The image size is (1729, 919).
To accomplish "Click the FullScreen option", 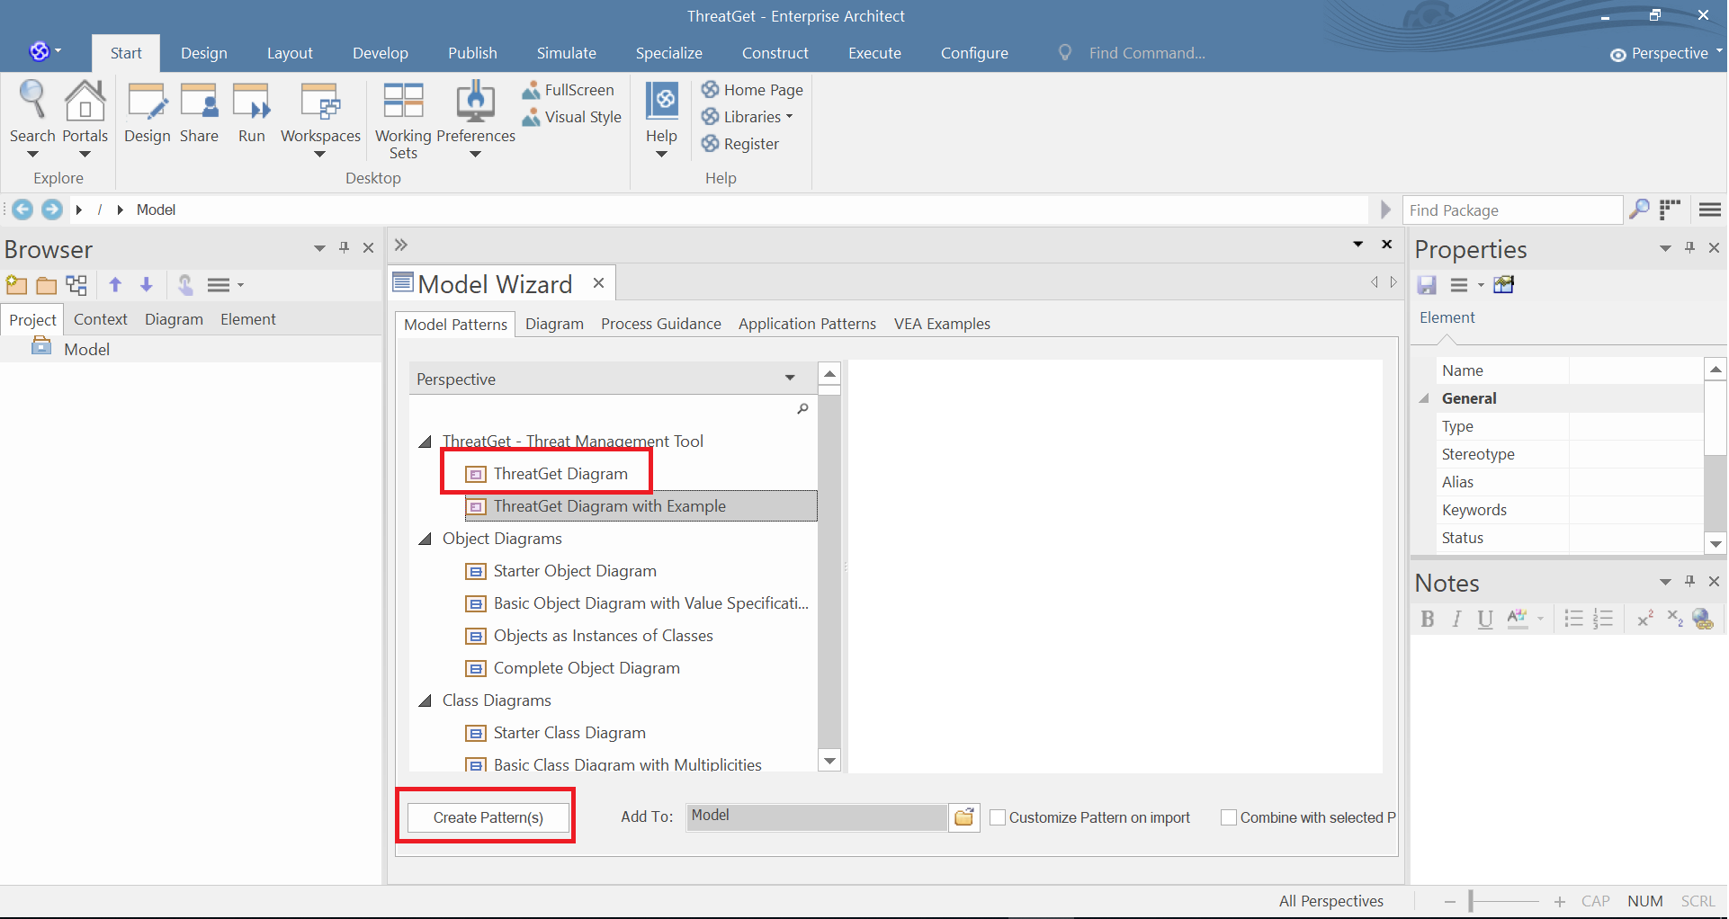I will click(x=569, y=90).
